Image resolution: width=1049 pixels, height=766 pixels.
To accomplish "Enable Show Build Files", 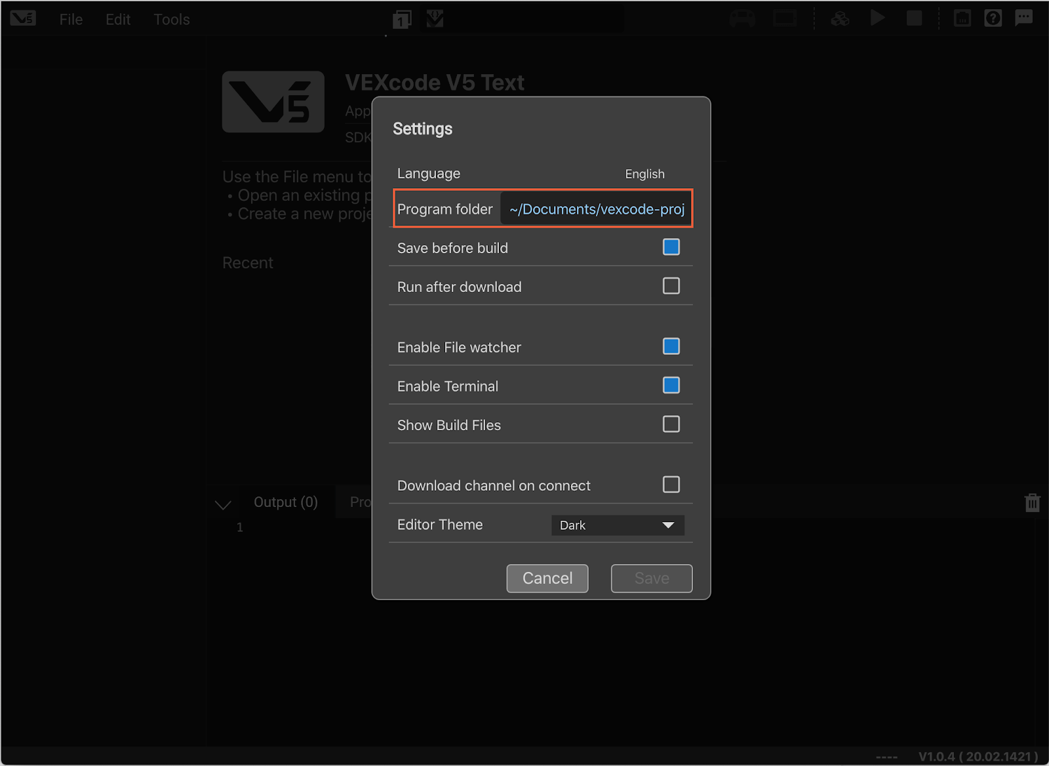I will pyautogui.click(x=671, y=424).
